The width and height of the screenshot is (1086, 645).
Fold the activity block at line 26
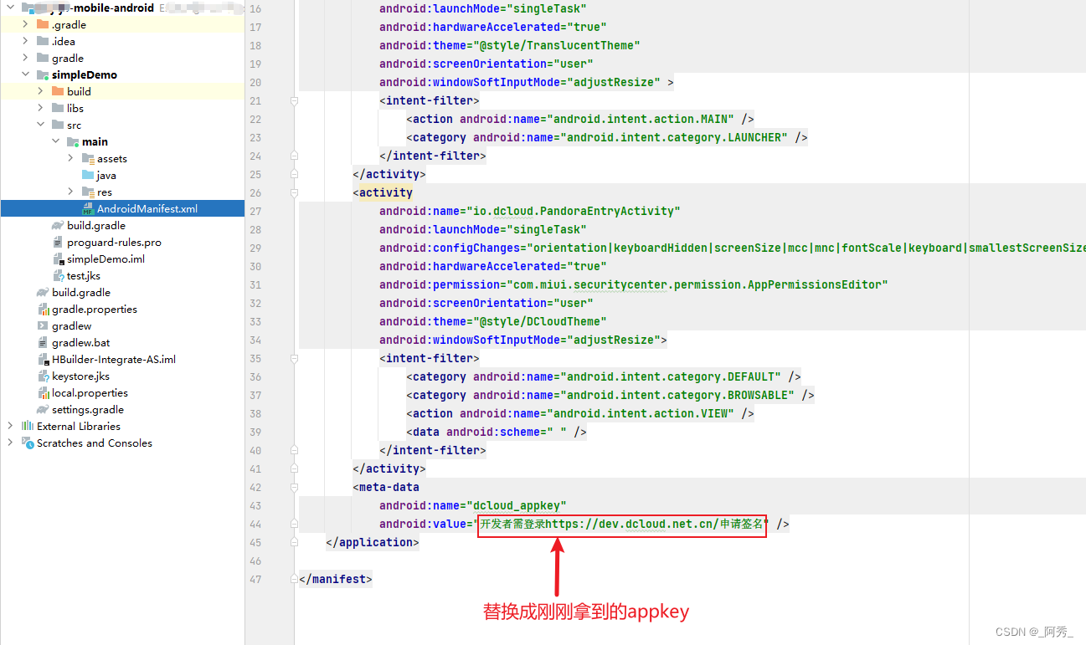pos(294,192)
